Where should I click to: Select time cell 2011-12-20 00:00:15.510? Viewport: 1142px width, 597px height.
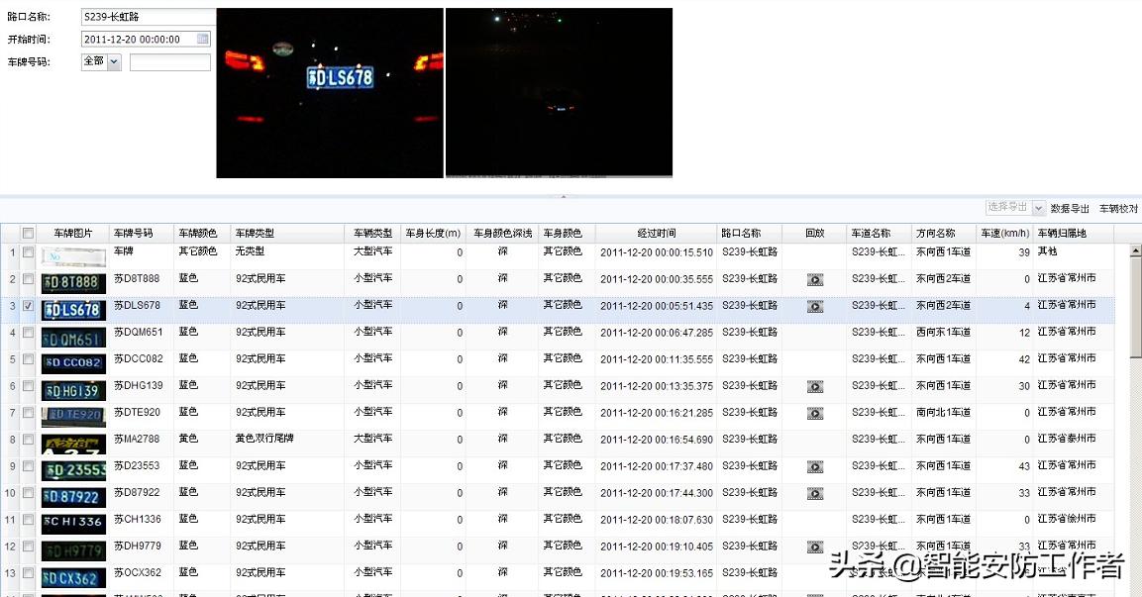tap(657, 252)
